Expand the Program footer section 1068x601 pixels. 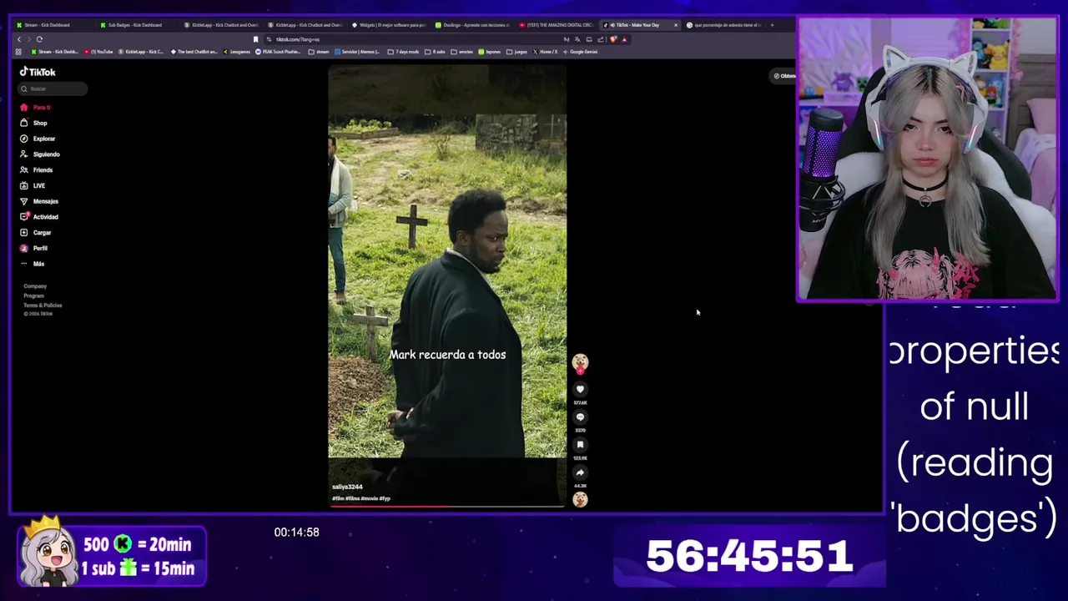(x=33, y=295)
